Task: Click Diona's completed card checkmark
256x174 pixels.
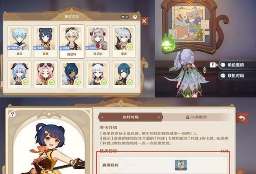Action: [51, 82]
